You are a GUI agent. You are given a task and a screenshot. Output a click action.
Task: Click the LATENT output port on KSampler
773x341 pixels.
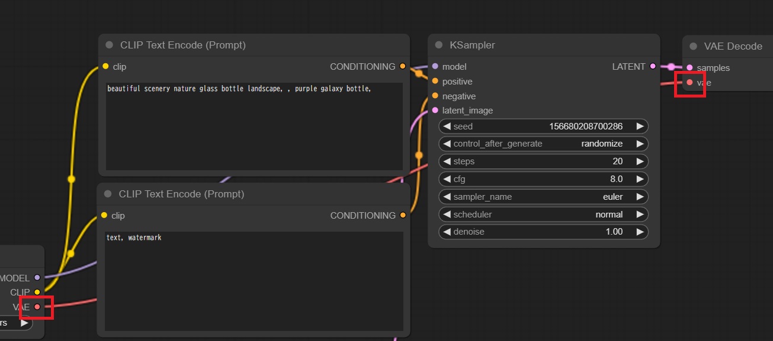[653, 66]
